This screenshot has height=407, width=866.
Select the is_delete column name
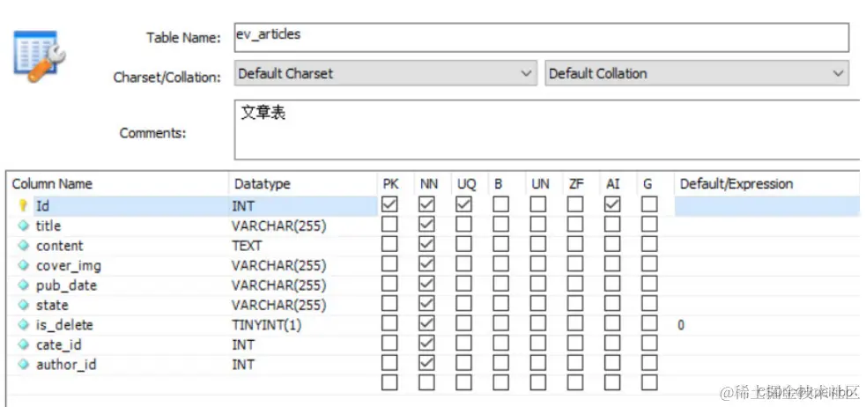click(64, 325)
